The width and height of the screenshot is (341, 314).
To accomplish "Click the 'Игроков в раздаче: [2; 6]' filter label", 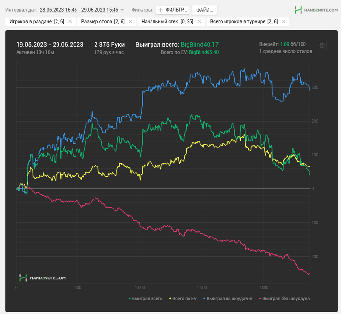I will pyautogui.click(x=37, y=21).
